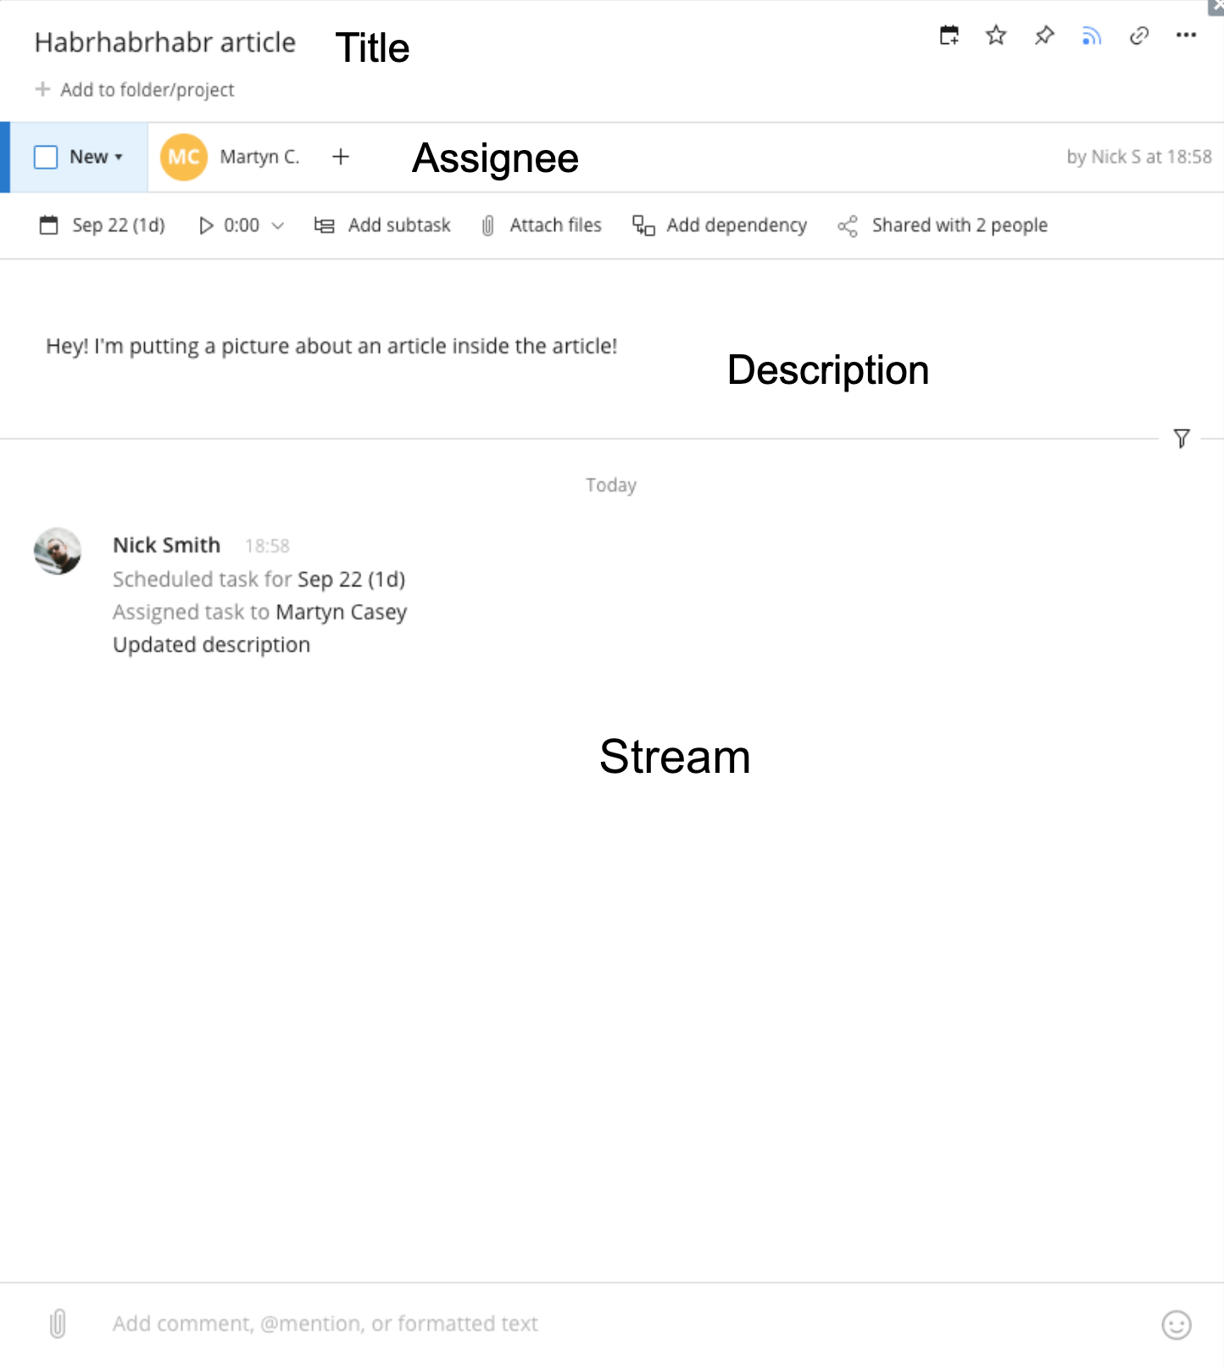Open the New status dropdown
This screenshot has width=1224, height=1366.
point(97,157)
